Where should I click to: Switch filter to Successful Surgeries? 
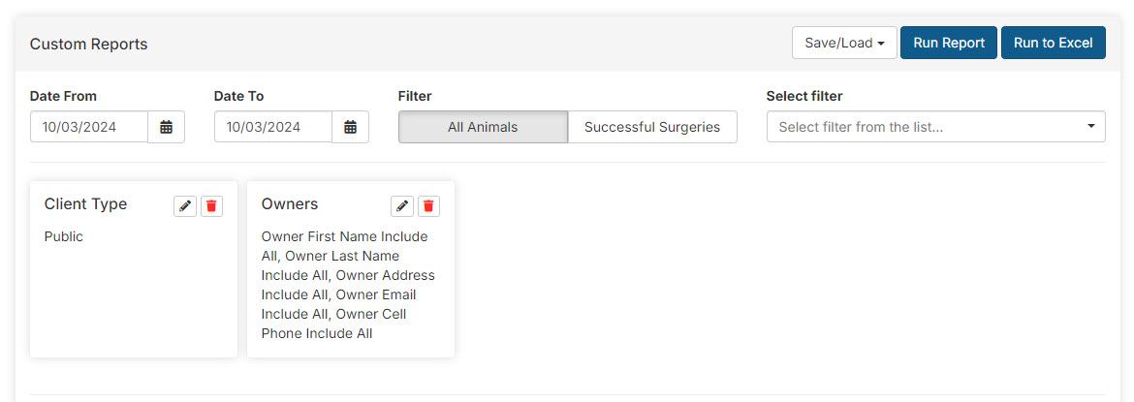[652, 127]
